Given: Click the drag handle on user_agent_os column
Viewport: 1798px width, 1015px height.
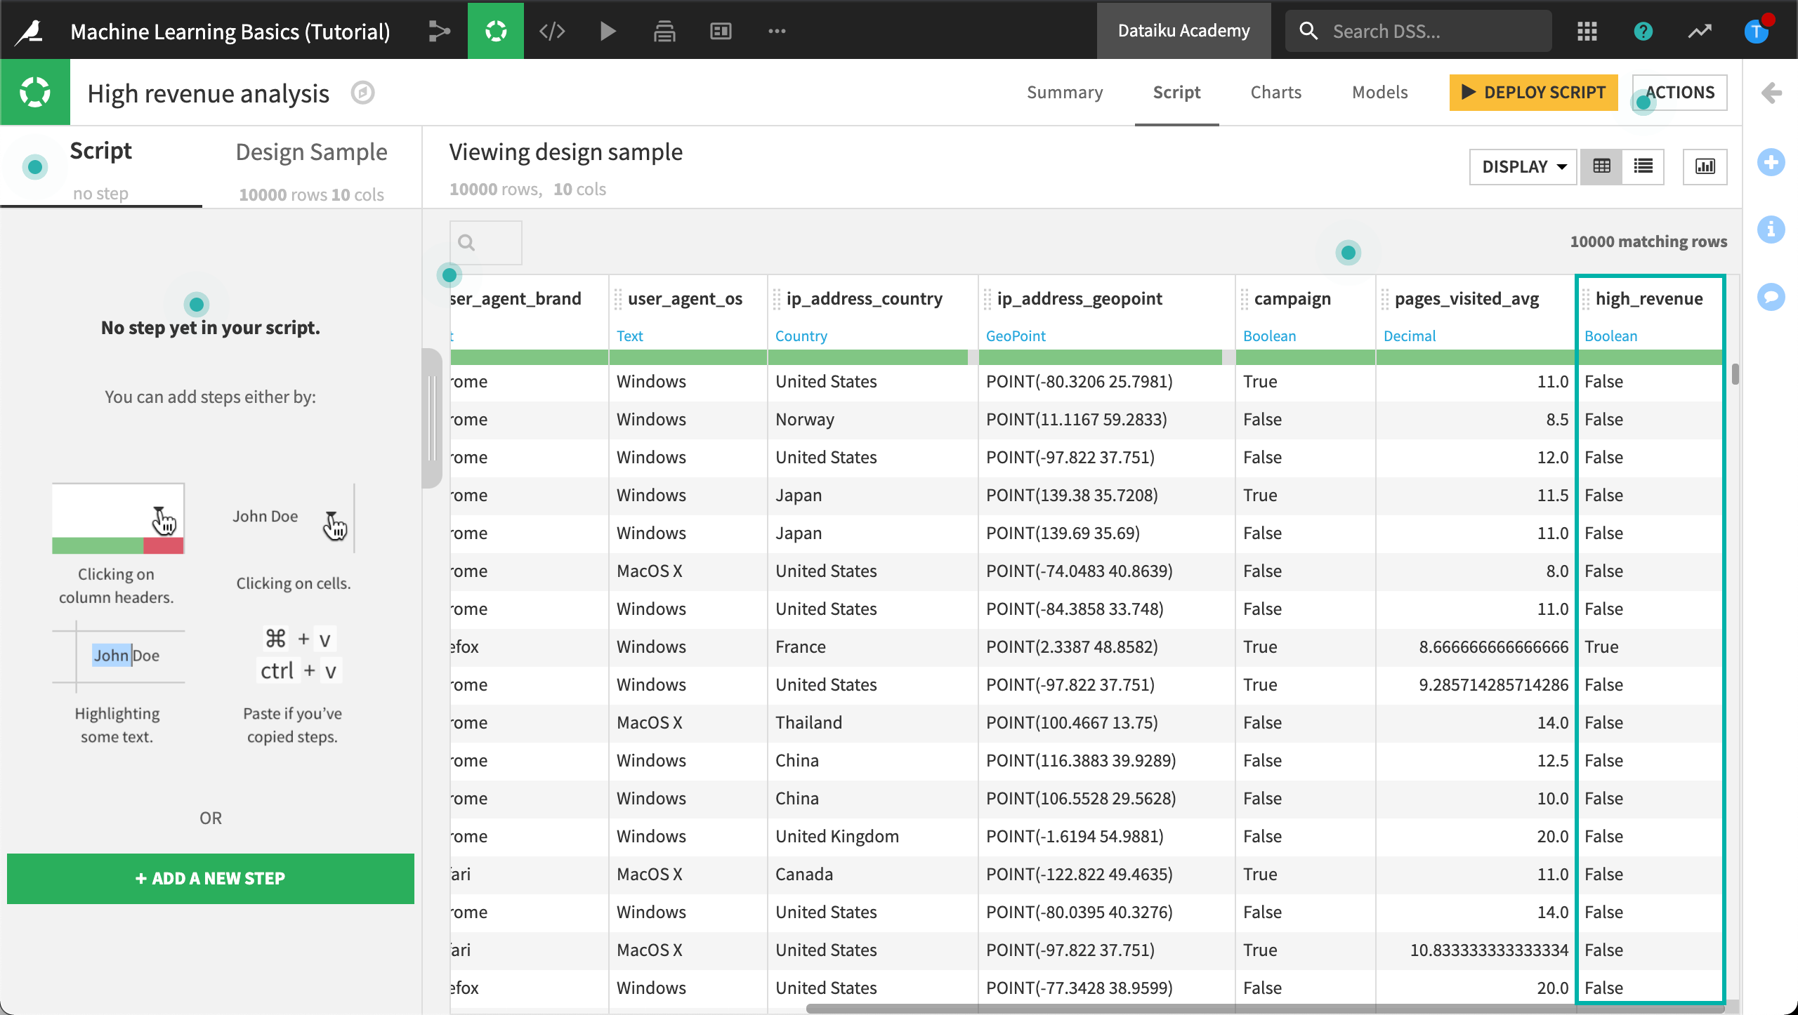Looking at the screenshot, I should (618, 300).
